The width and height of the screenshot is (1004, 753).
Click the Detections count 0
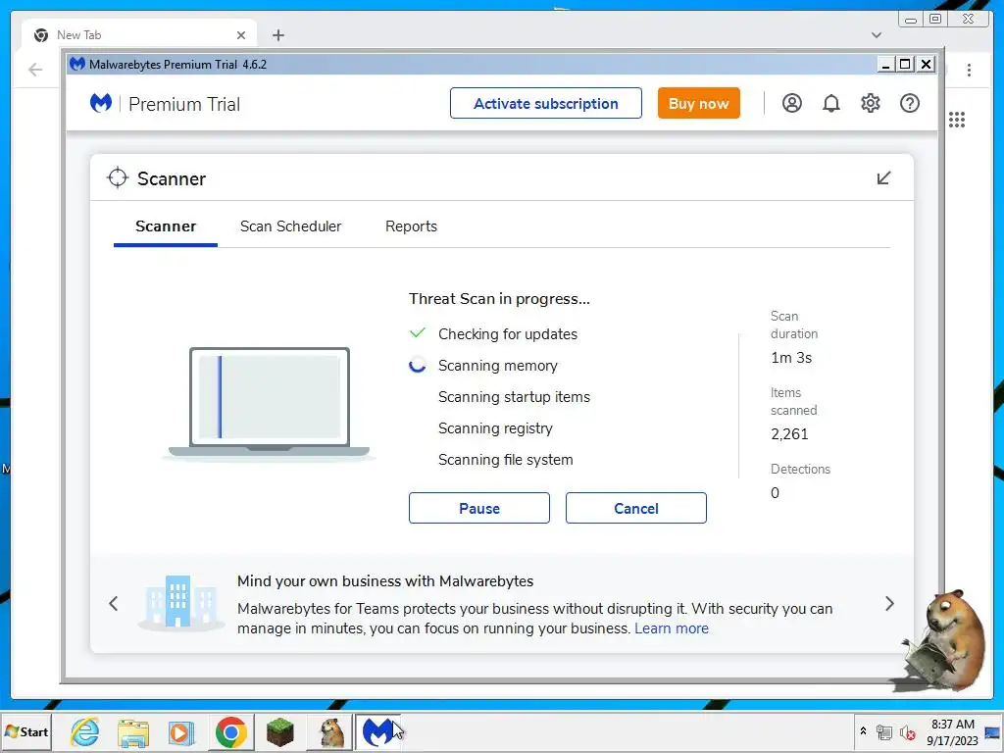775,492
